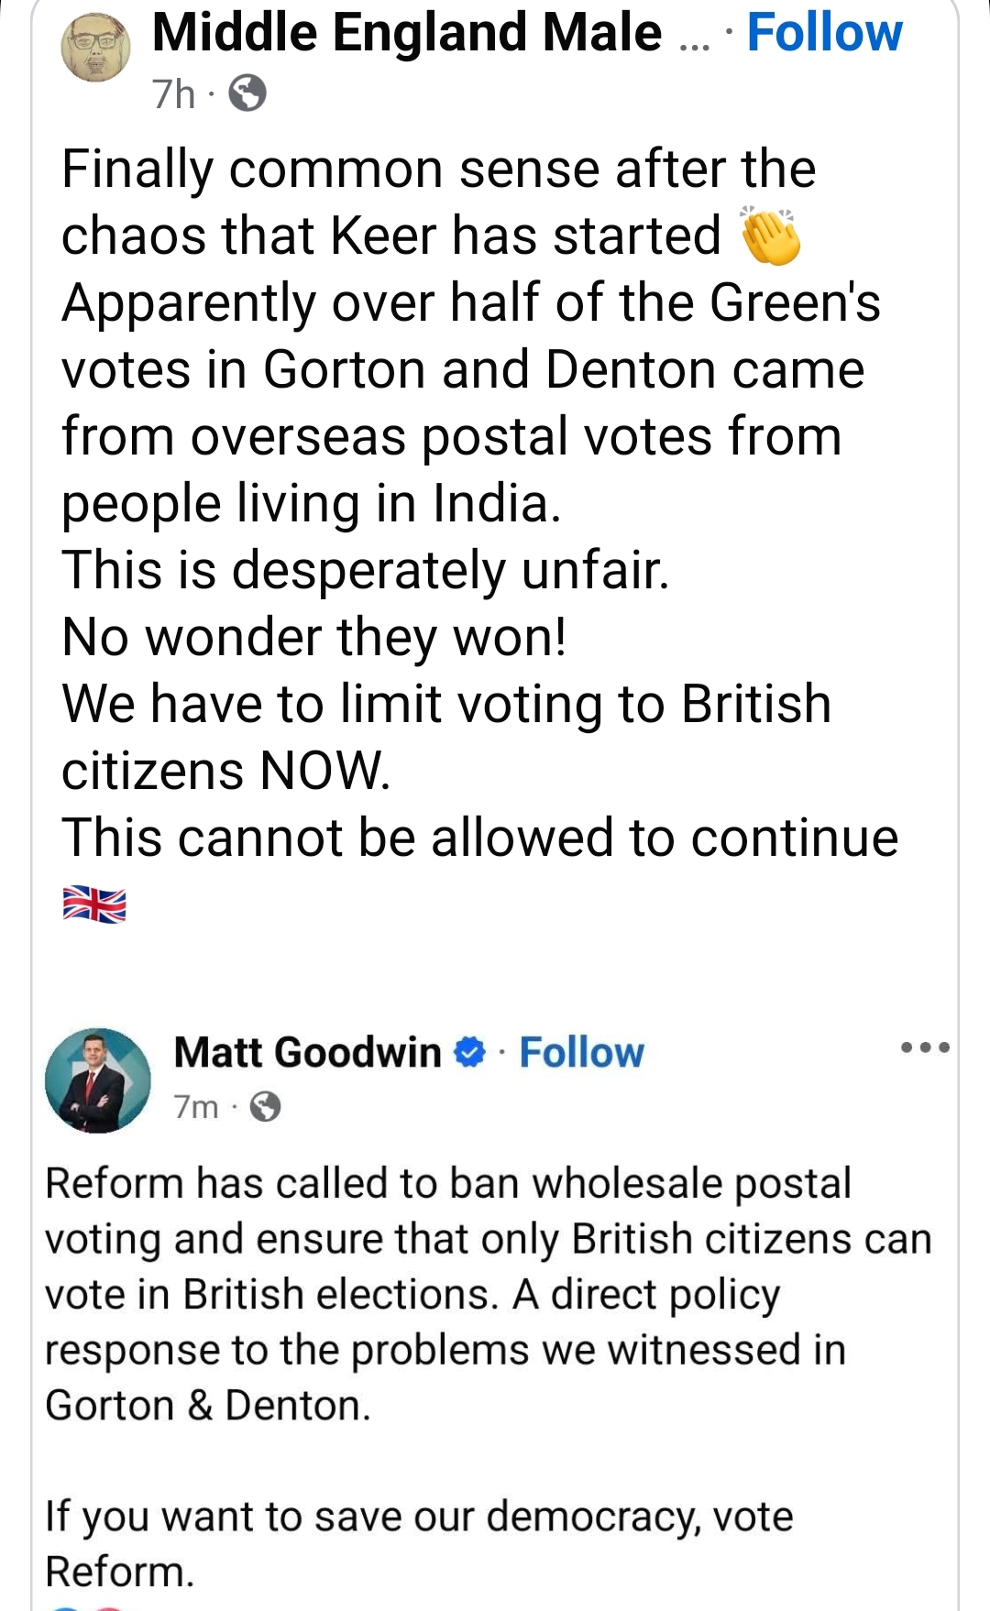Click the Matt Goodwin name link
The width and height of the screenshot is (990, 1611).
coord(307,1053)
